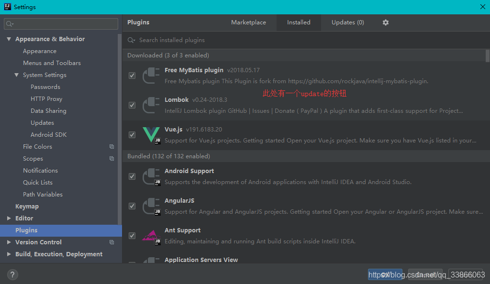The image size is (490, 284).
Task: Toggle the Ant Support plugin checkbox
Action: click(132, 236)
